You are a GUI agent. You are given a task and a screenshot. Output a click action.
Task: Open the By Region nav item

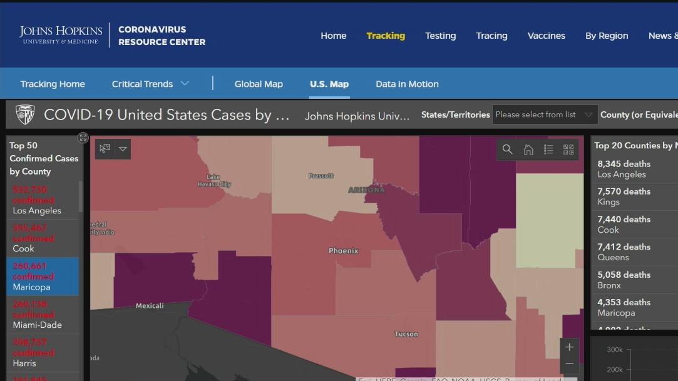pos(607,36)
